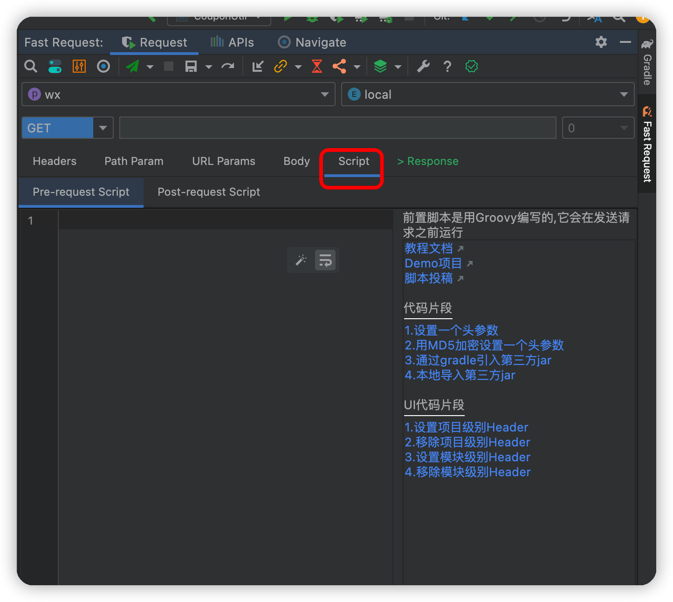Select the send request paper plane icon
The width and height of the screenshot is (673, 602).
click(x=132, y=66)
